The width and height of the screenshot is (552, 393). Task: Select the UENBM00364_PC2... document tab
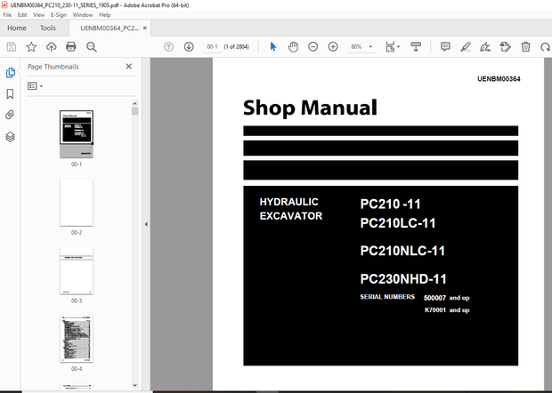110,28
